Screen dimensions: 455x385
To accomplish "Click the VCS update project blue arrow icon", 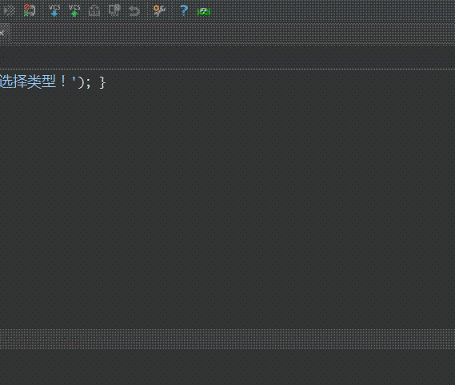I will pos(54,10).
